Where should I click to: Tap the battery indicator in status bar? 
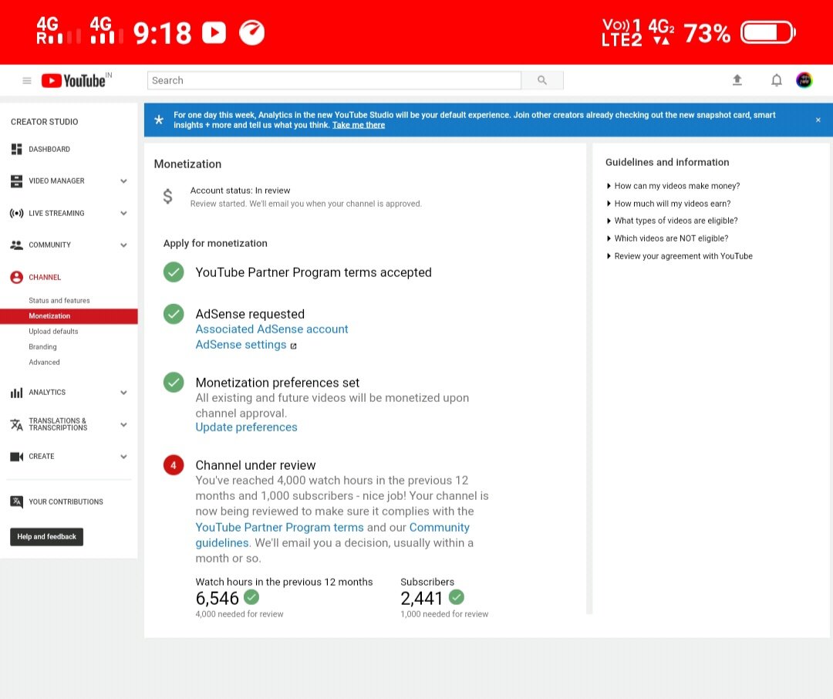coord(768,32)
